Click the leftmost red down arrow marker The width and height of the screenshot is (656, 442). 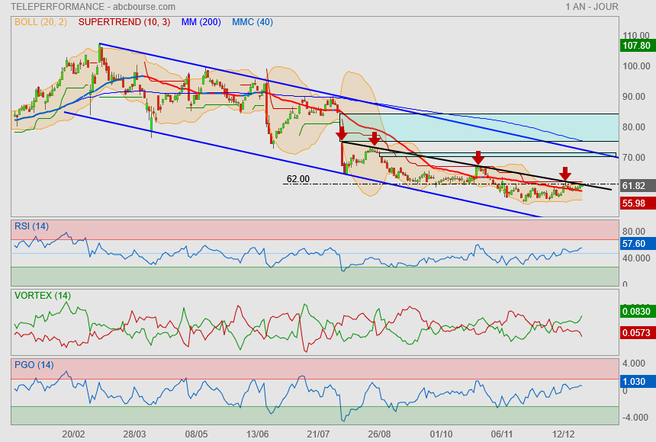[341, 133]
